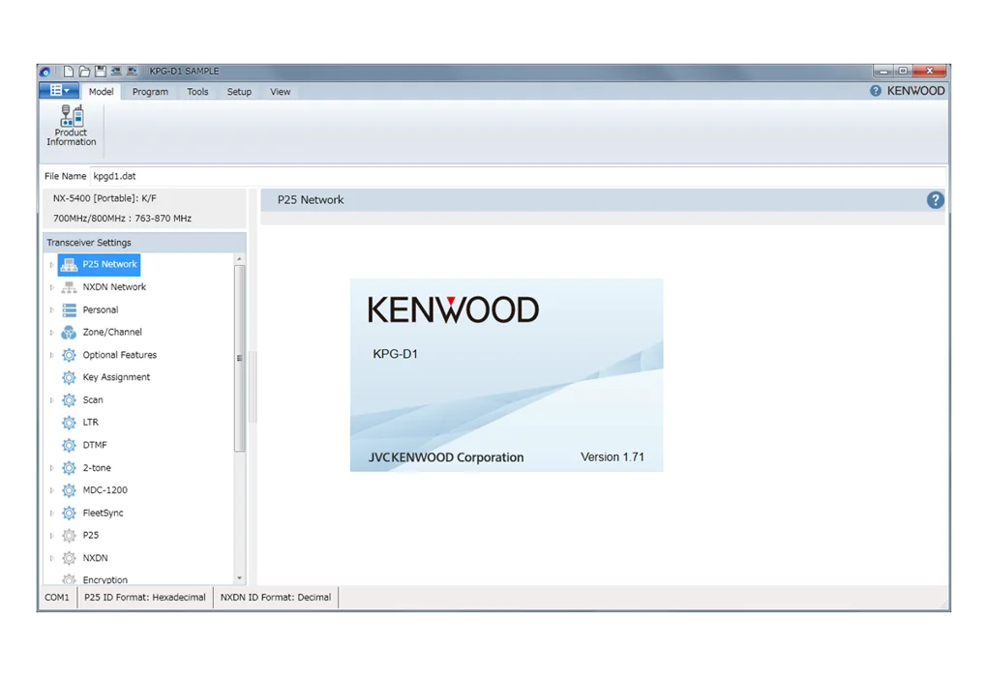Click the tree scrollbar up arrow

click(239, 258)
